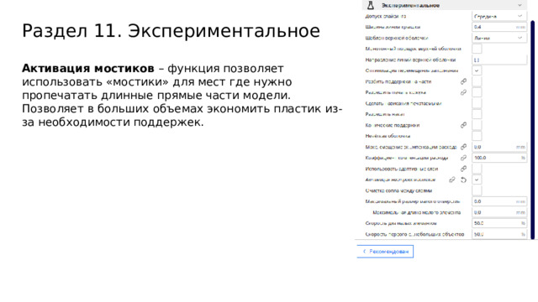Click Скорость первого слоя небольших объектов field
The height and width of the screenshot is (302, 538).
point(498,235)
